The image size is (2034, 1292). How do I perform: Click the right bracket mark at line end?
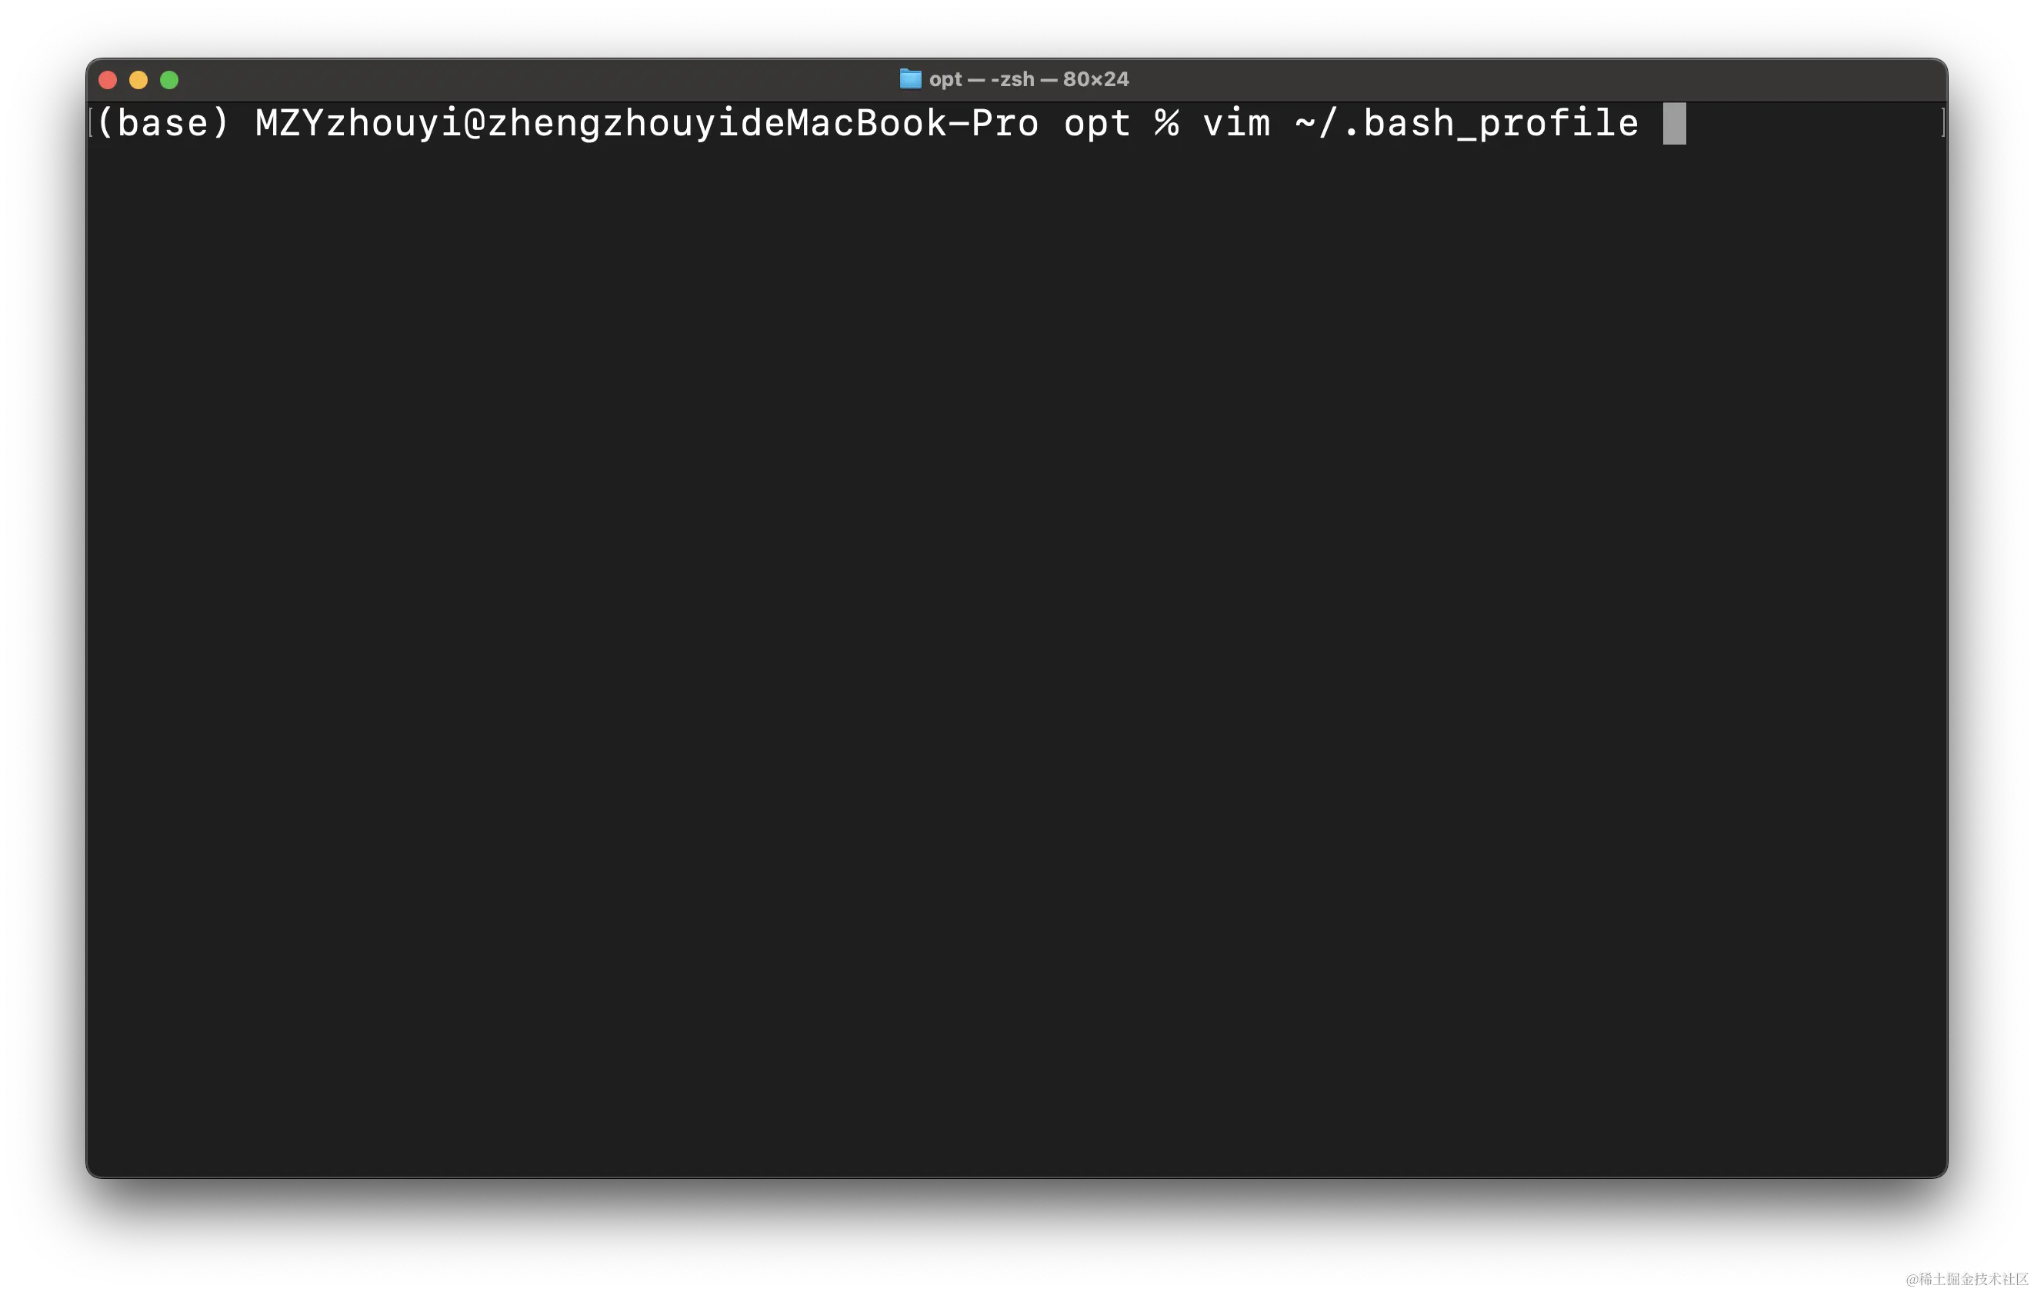pyautogui.click(x=1942, y=123)
